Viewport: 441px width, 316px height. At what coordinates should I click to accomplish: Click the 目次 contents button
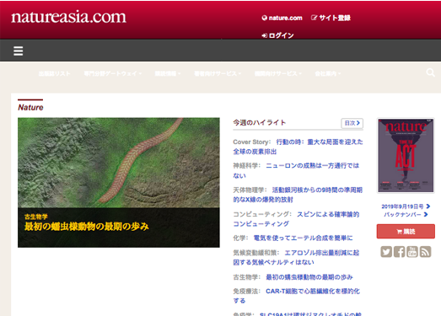point(352,123)
